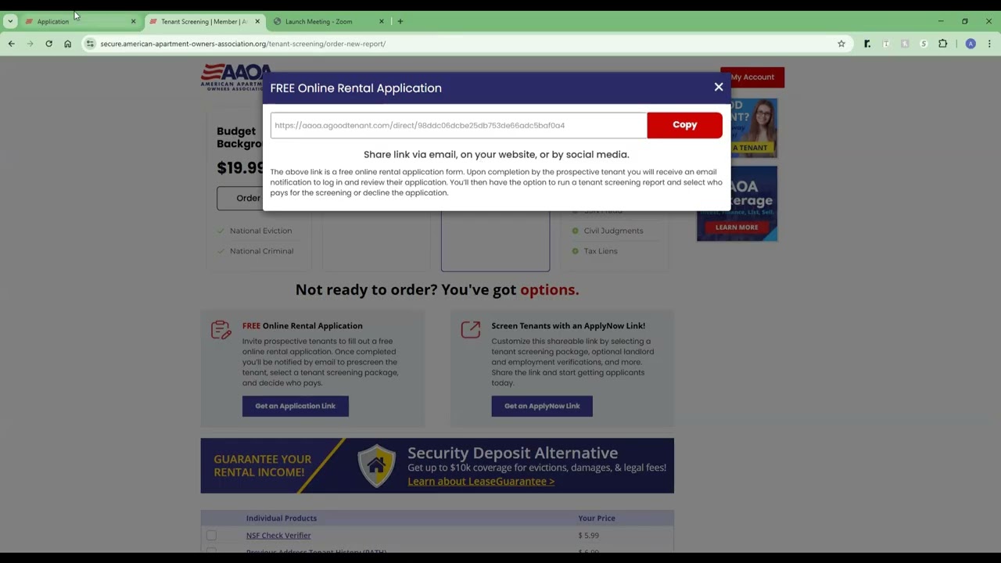Image resolution: width=1001 pixels, height=563 pixels.
Task: Open the Chrome three-dot menu
Action: (x=989, y=44)
